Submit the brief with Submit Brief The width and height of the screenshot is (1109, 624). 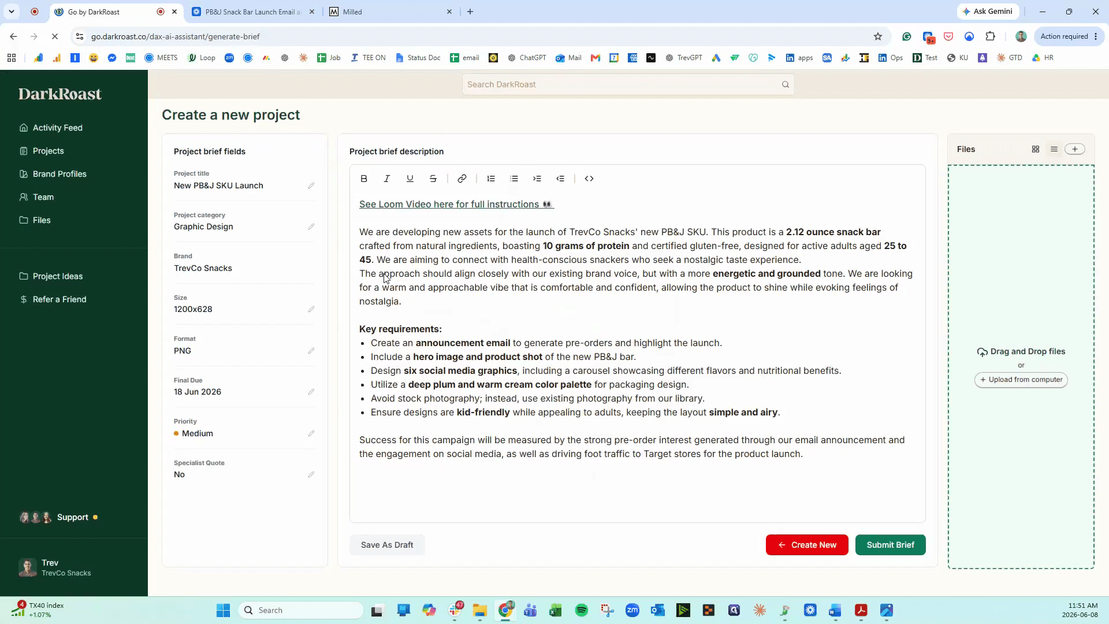tap(890, 545)
